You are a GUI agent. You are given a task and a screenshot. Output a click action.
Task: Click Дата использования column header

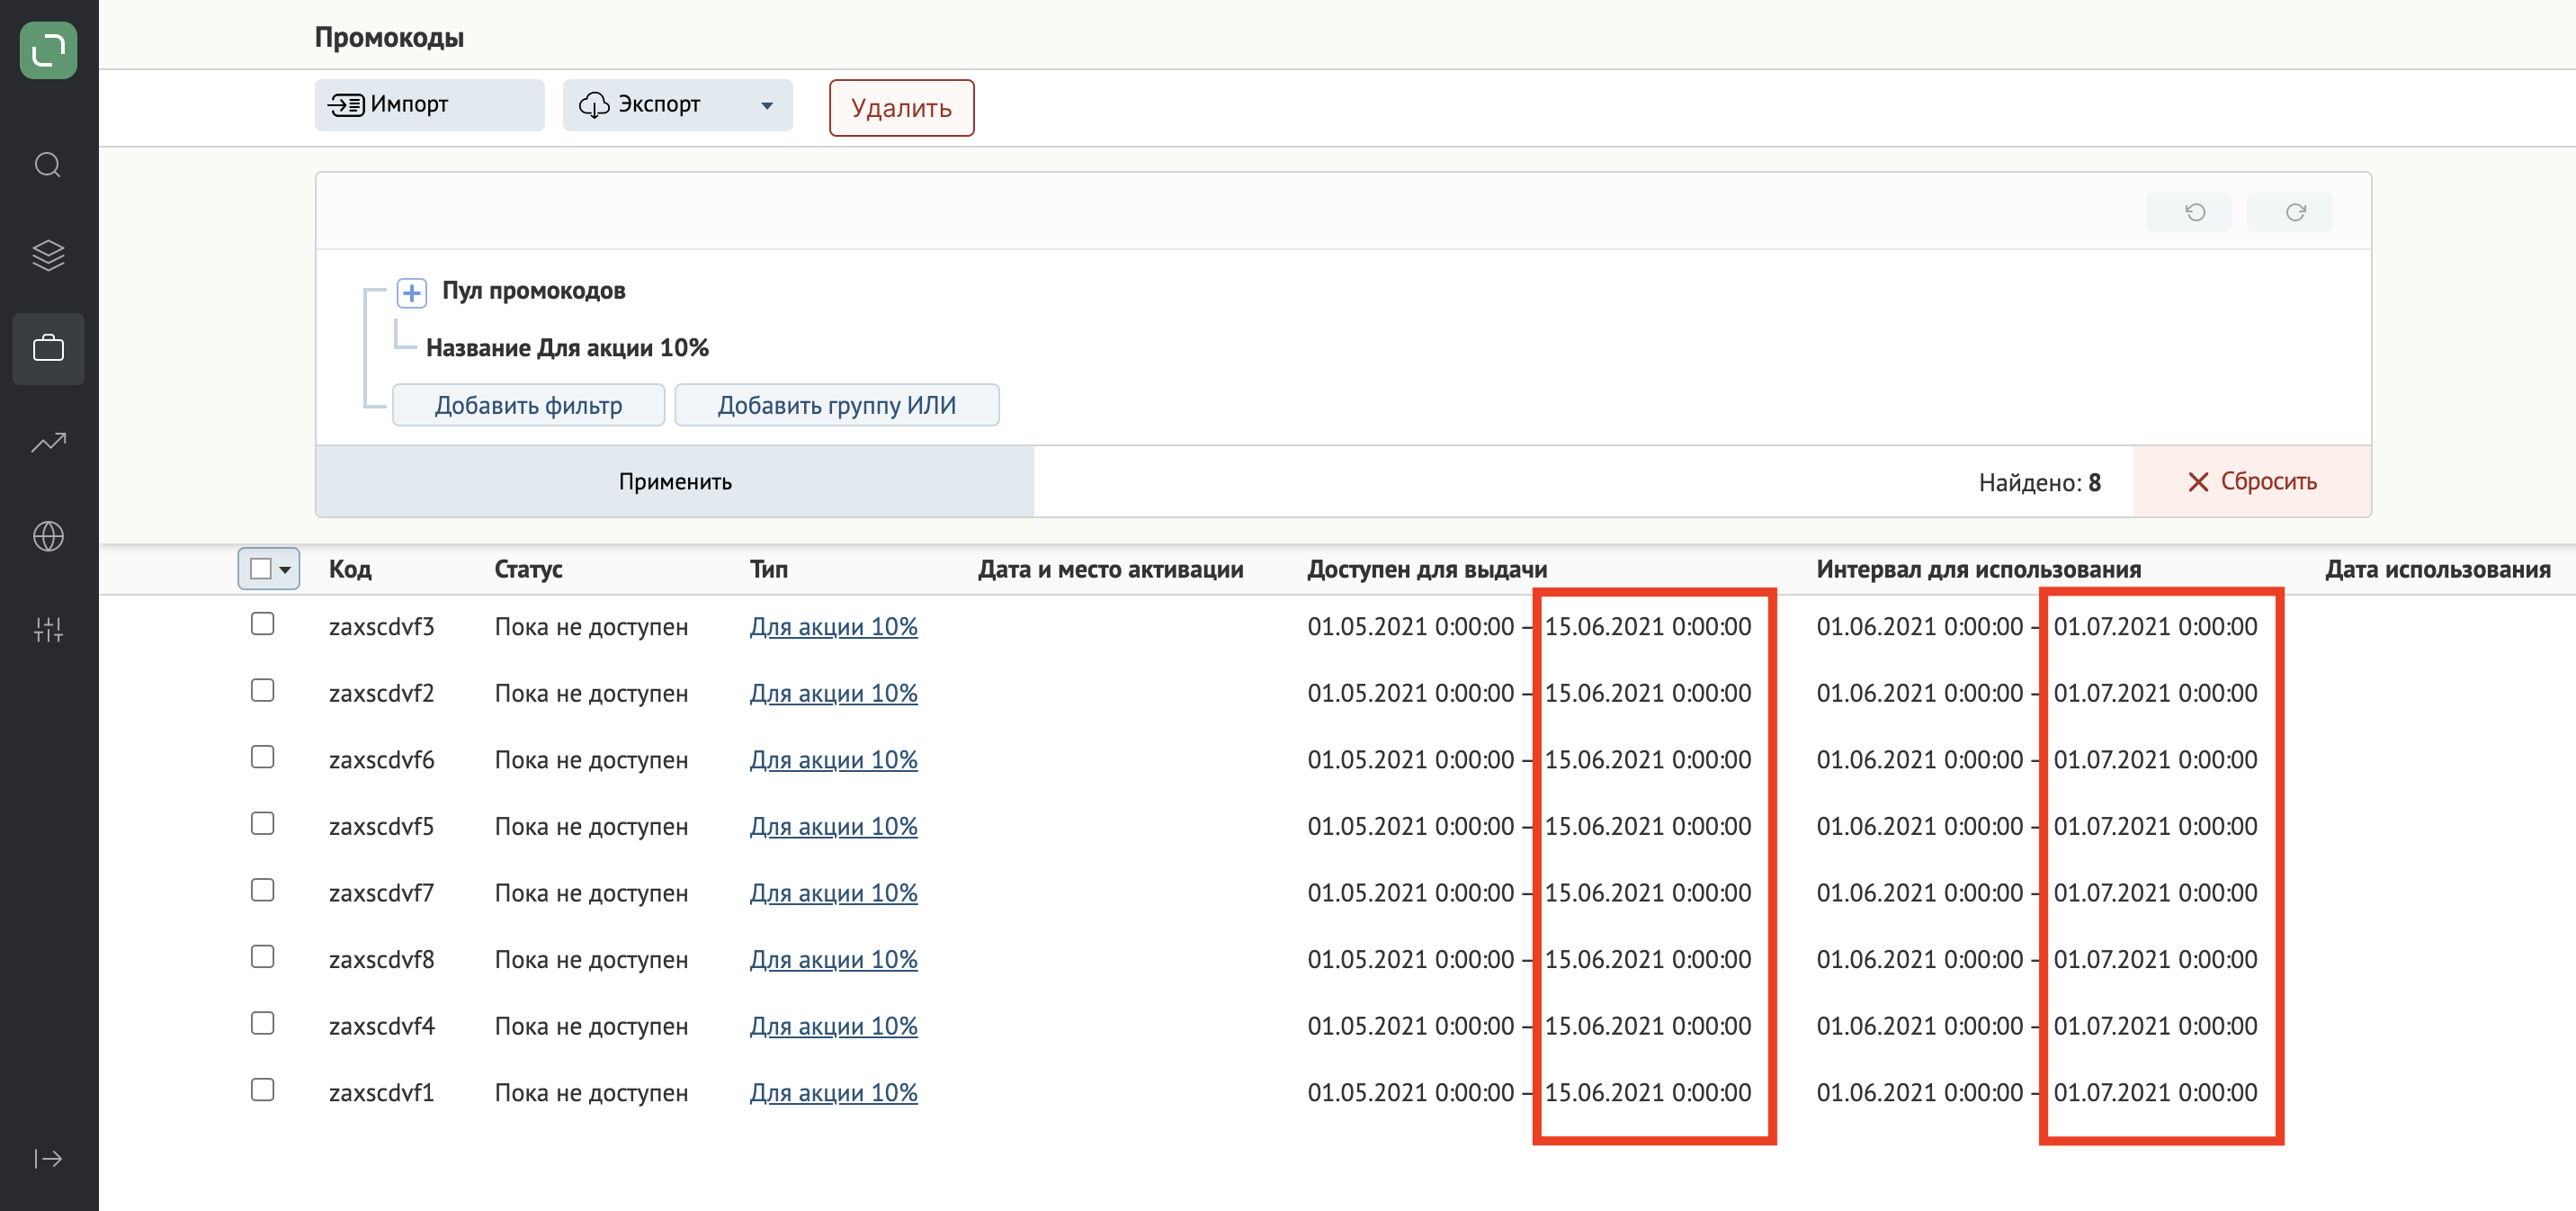[2437, 569]
